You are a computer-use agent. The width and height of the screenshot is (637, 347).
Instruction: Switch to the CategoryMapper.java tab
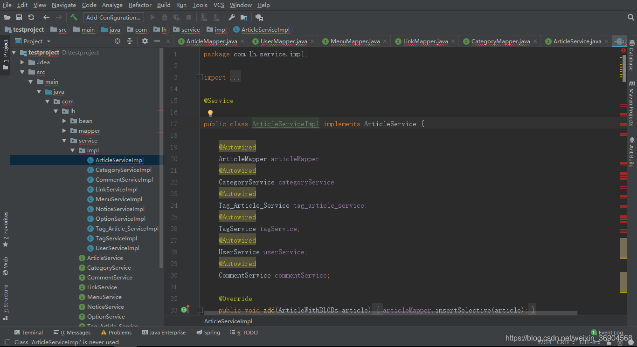pos(500,41)
